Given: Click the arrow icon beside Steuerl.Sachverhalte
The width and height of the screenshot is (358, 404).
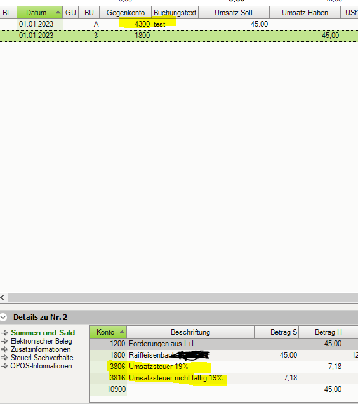Looking at the screenshot, I should tap(4, 358).
